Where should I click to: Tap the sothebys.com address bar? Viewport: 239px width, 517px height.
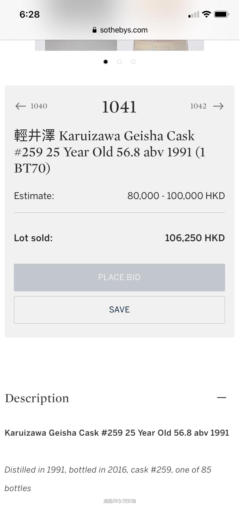[124, 30]
